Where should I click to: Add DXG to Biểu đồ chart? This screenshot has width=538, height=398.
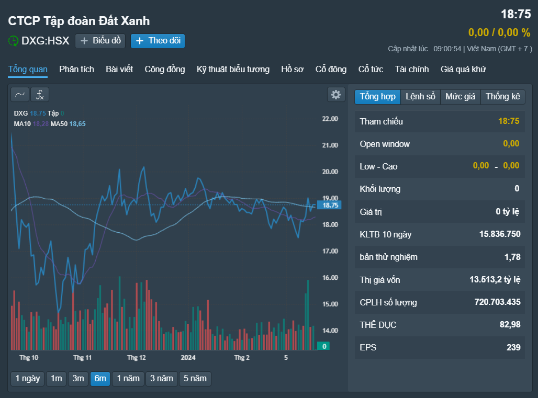point(100,41)
